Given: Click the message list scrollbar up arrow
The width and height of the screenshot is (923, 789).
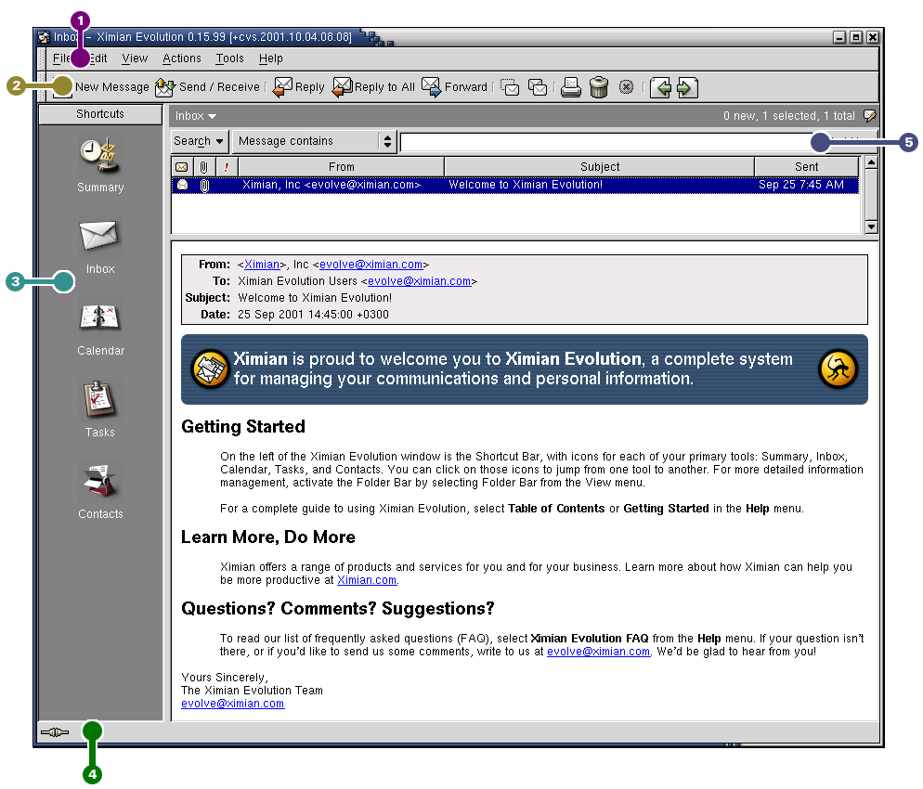Looking at the screenshot, I should (x=871, y=162).
